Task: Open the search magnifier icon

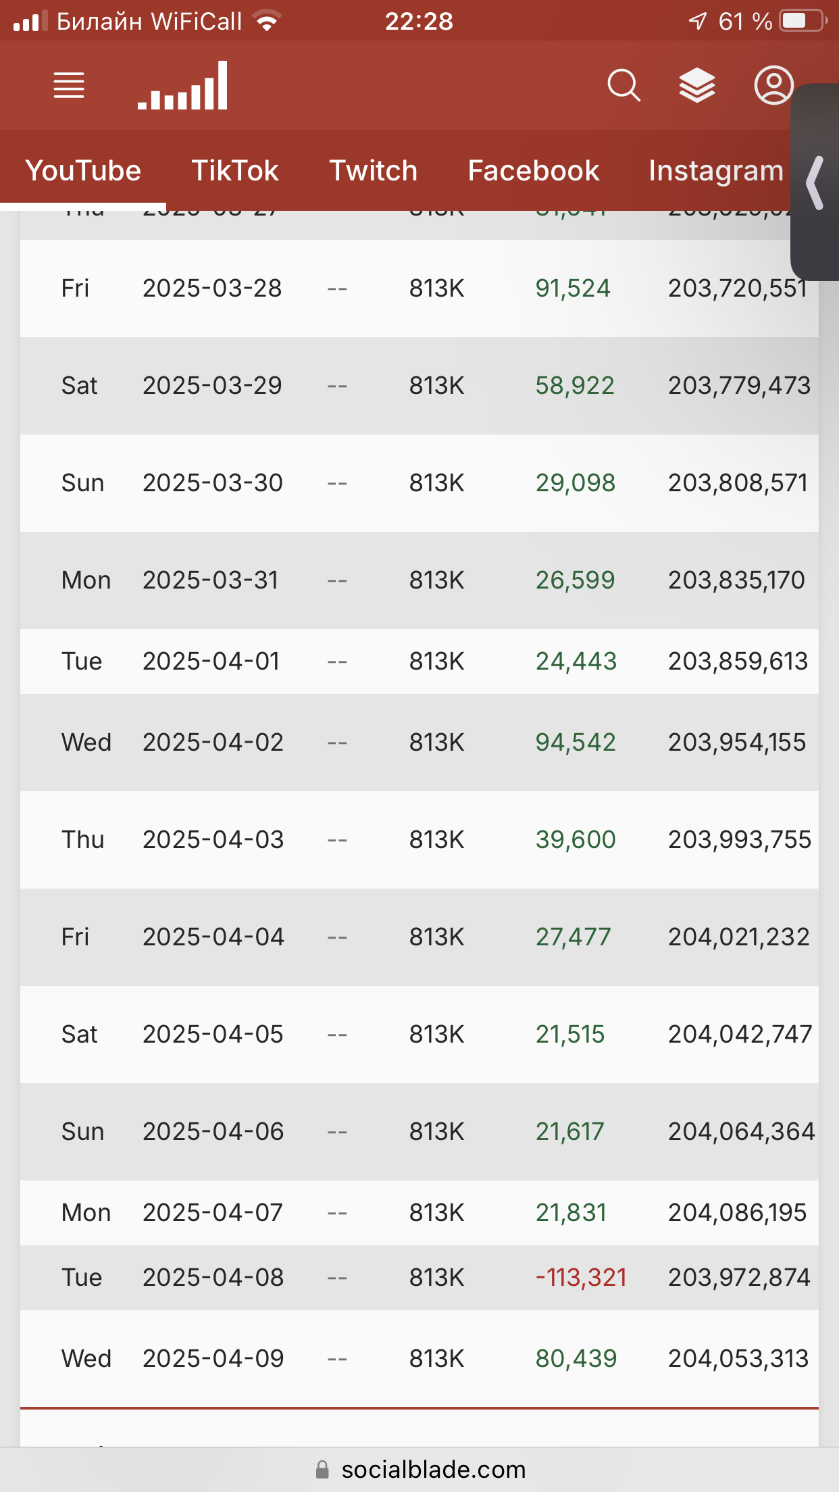Action: coord(624,86)
